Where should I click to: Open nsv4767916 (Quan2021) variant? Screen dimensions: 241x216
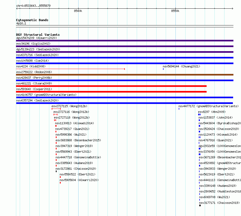(216, 140)
